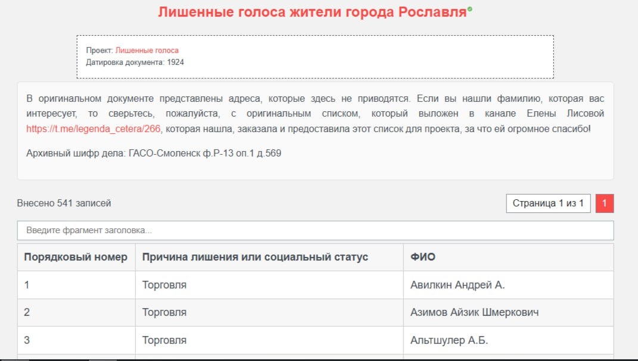Click Датировка документа: 1924 text
Viewport: 638px width, 361px height.
tap(135, 62)
